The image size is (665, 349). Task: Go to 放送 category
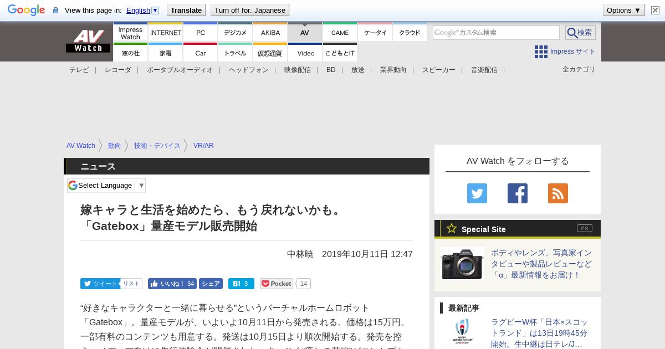[358, 70]
